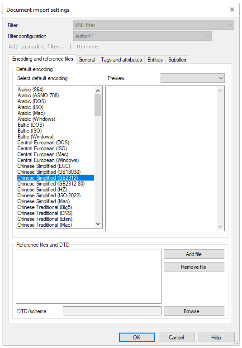
Task: Select Chinese Simplified (ISO-2022) encoding
Action: click(56, 195)
